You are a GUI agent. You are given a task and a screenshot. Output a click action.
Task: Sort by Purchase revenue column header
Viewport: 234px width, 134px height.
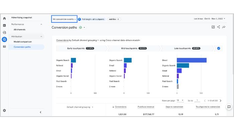pos(146,107)
